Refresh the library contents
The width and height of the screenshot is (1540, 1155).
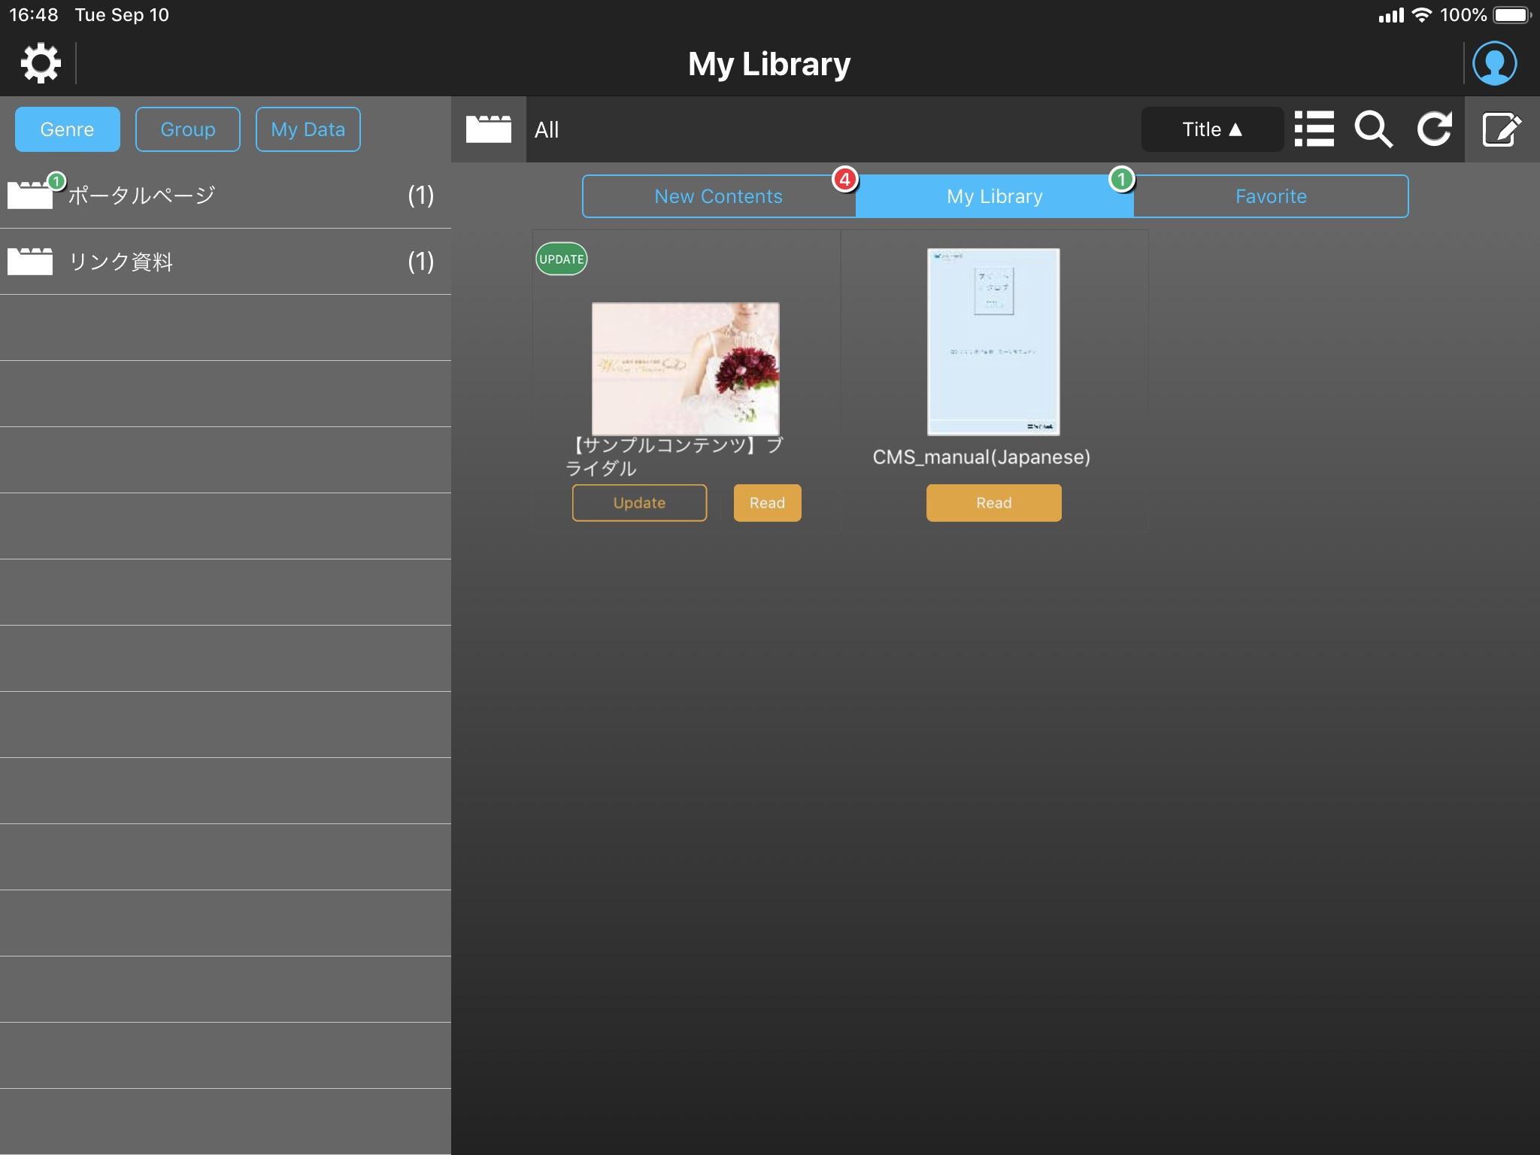pos(1434,129)
